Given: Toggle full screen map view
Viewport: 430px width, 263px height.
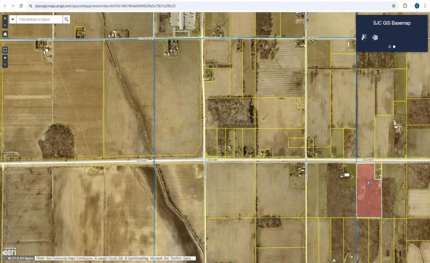Looking at the screenshot, I should pos(5,50).
